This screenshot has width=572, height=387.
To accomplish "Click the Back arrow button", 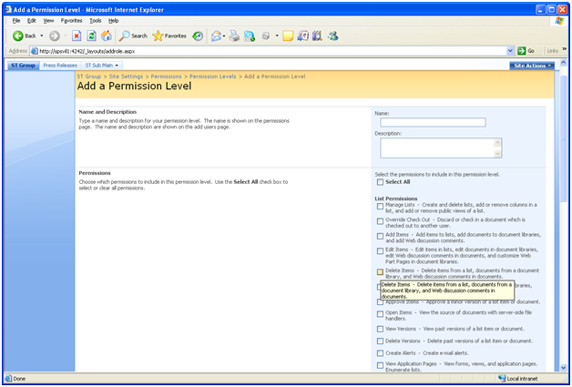I will [18, 36].
